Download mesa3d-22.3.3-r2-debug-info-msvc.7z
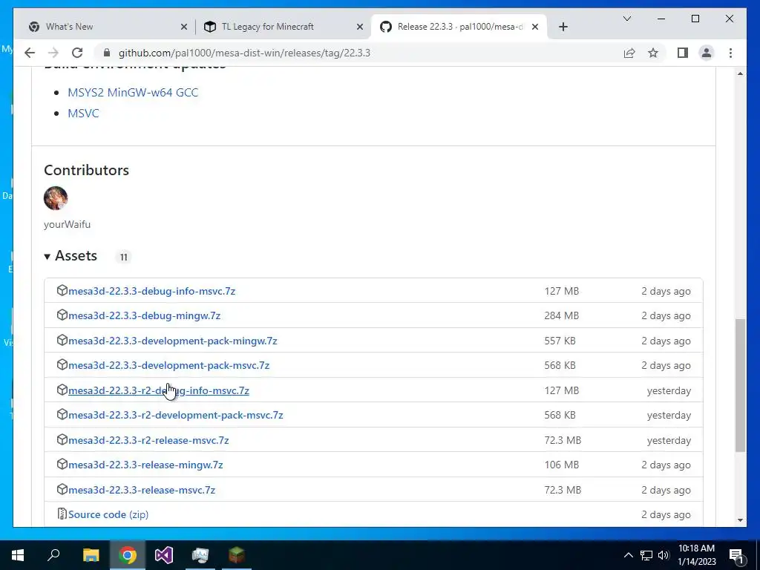This screenshot has width=760, height=570. 159,390
